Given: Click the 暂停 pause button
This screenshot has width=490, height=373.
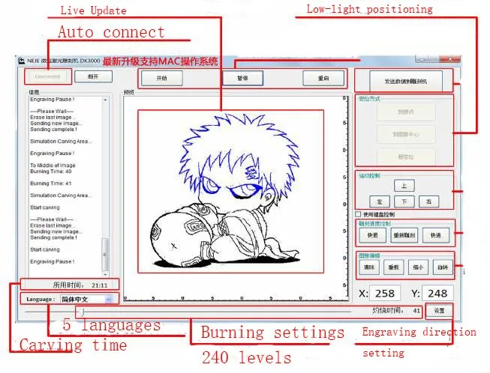Looking at the screenshot, I should [243, 79].
